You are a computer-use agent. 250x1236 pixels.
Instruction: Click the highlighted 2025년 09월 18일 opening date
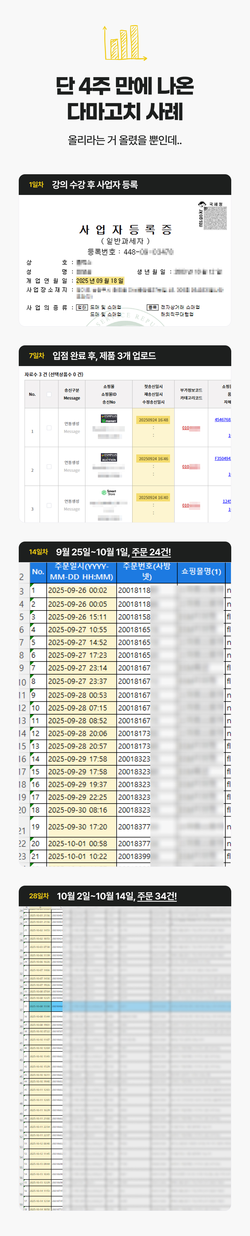100,281
